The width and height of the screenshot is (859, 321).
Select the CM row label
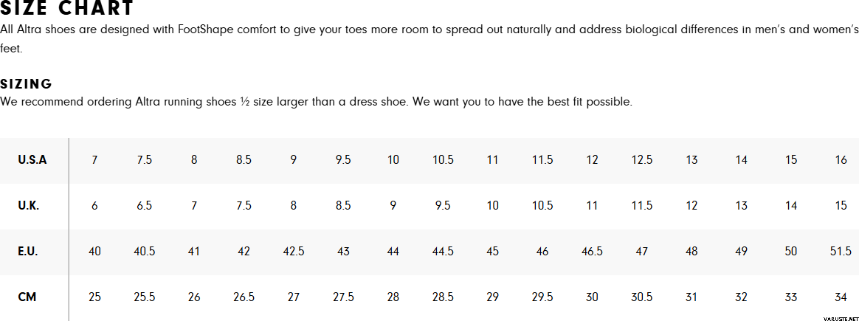(27, 297)
